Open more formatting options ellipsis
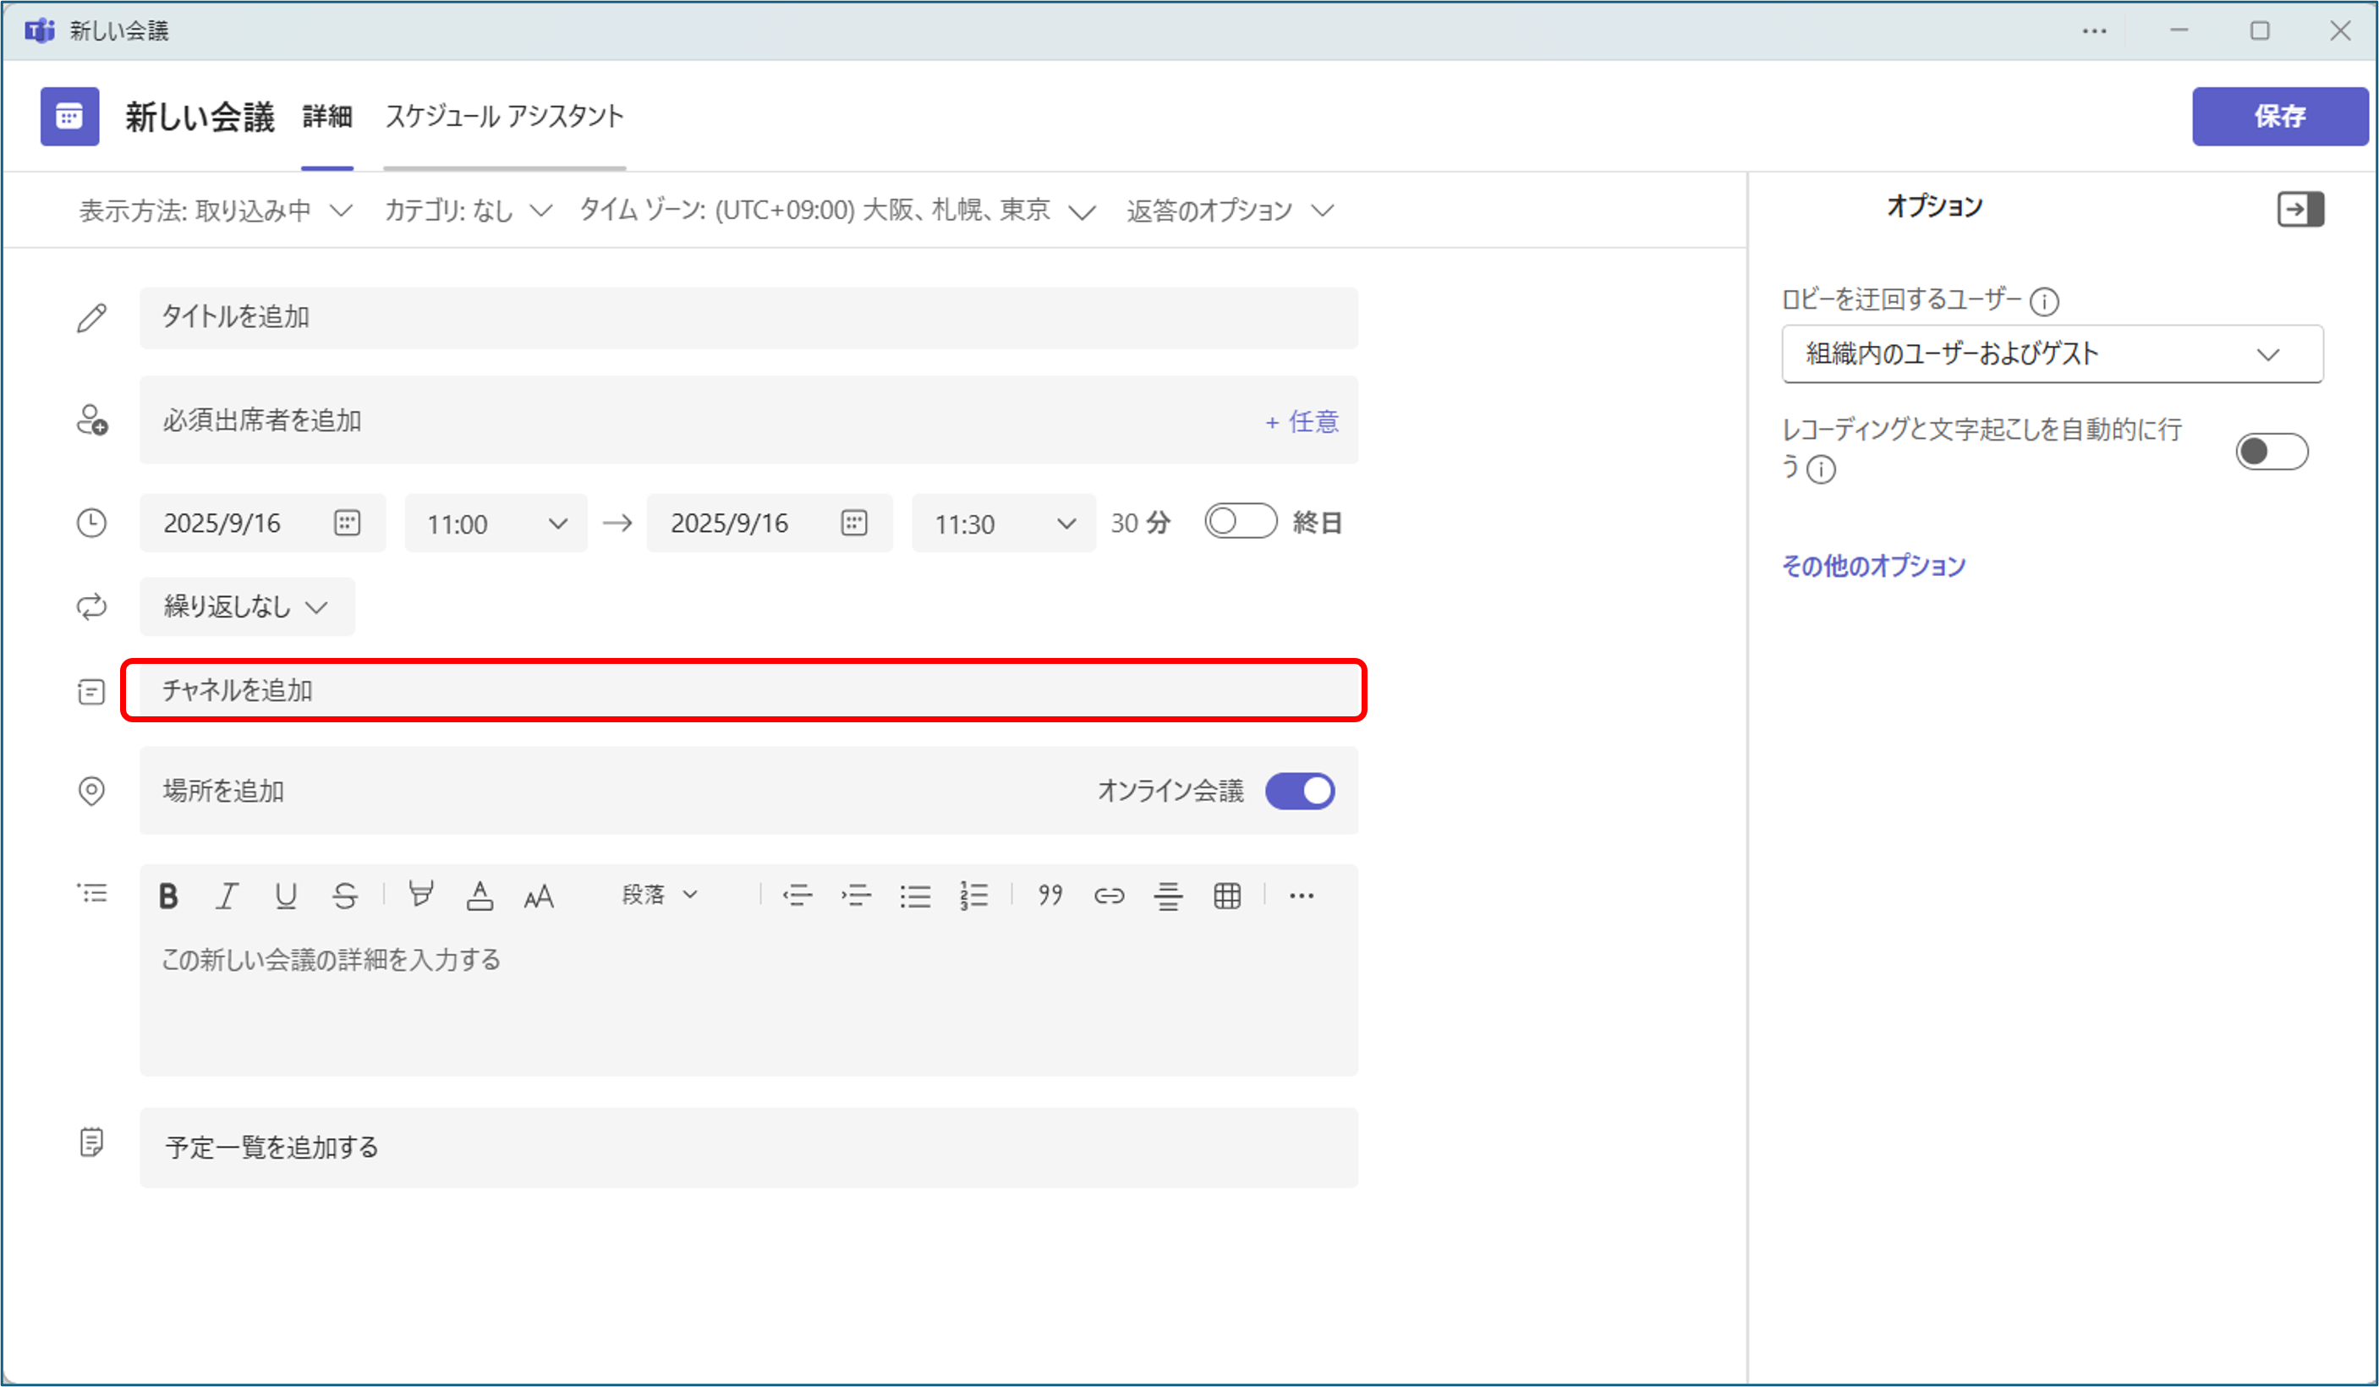The height and width of the screenshot is (1387, 2379). click(x=1301, y=895)
